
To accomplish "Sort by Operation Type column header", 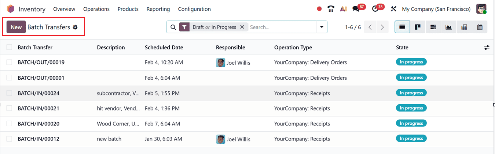I will point(293,48).
